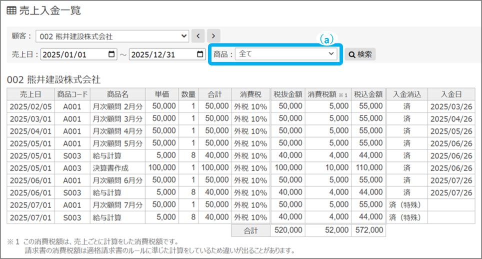The width and height of the screenshot is (482, 259).
Task: Open the 商品 dropdown showing 全て
Action: tap(286, 54)
